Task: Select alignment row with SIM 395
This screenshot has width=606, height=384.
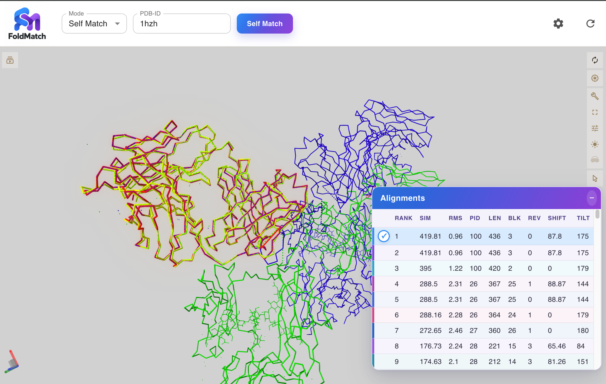Action: 483,268
